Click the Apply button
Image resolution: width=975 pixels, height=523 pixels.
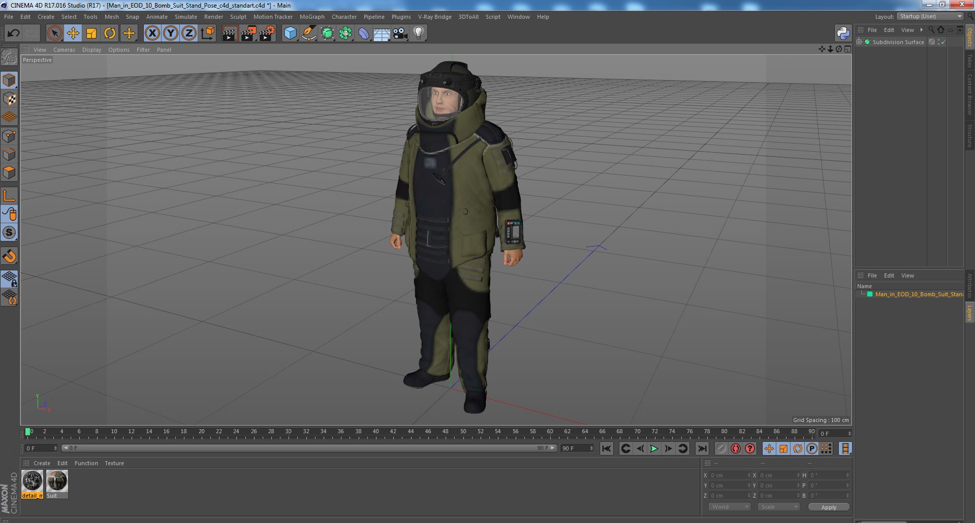coord(828,507)
